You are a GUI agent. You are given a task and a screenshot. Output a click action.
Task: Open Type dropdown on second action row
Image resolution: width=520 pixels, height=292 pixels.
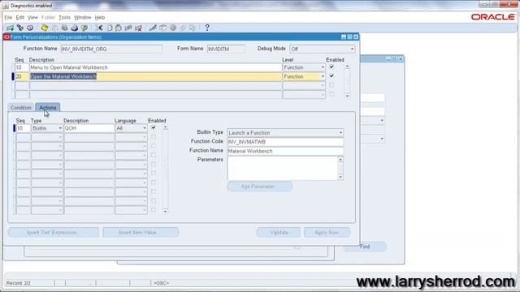tap(60, 137)
